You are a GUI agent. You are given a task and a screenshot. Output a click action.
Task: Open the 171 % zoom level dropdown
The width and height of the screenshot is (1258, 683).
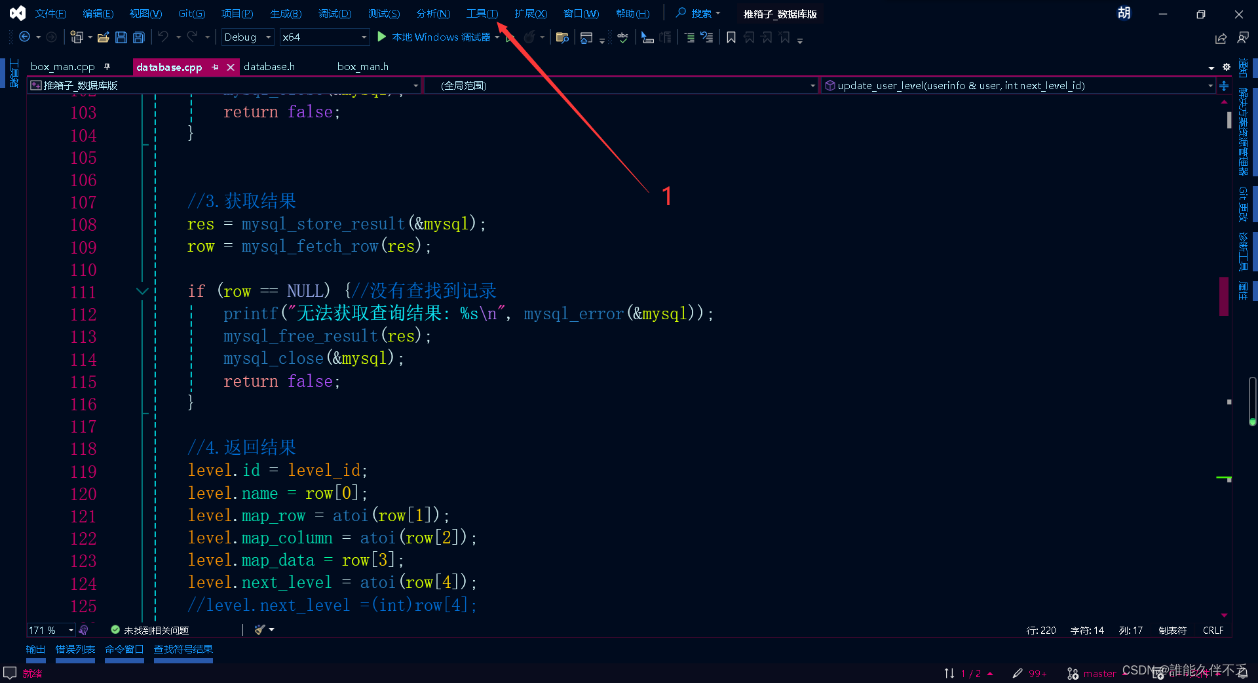51,630
